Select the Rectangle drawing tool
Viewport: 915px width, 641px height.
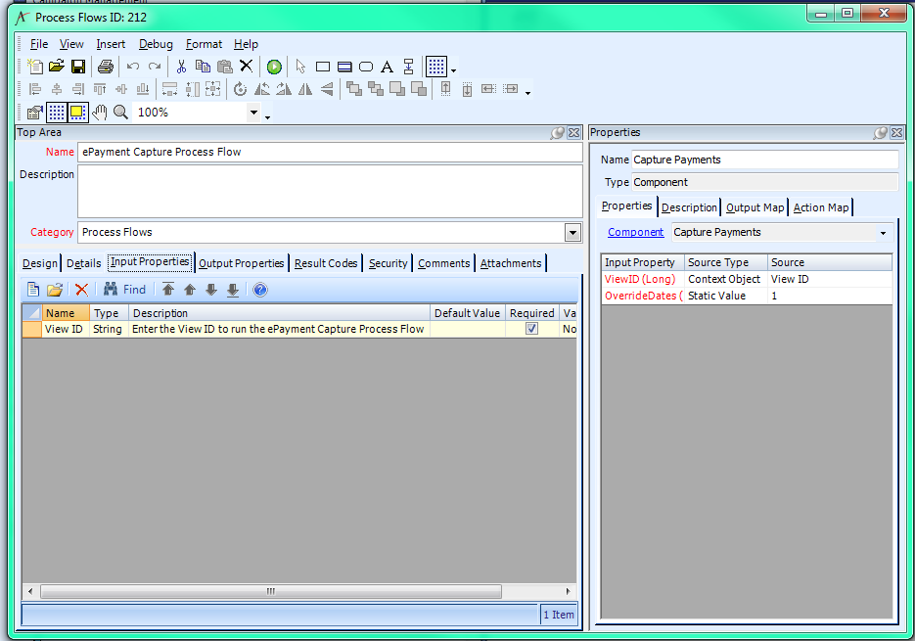point(323,67)
